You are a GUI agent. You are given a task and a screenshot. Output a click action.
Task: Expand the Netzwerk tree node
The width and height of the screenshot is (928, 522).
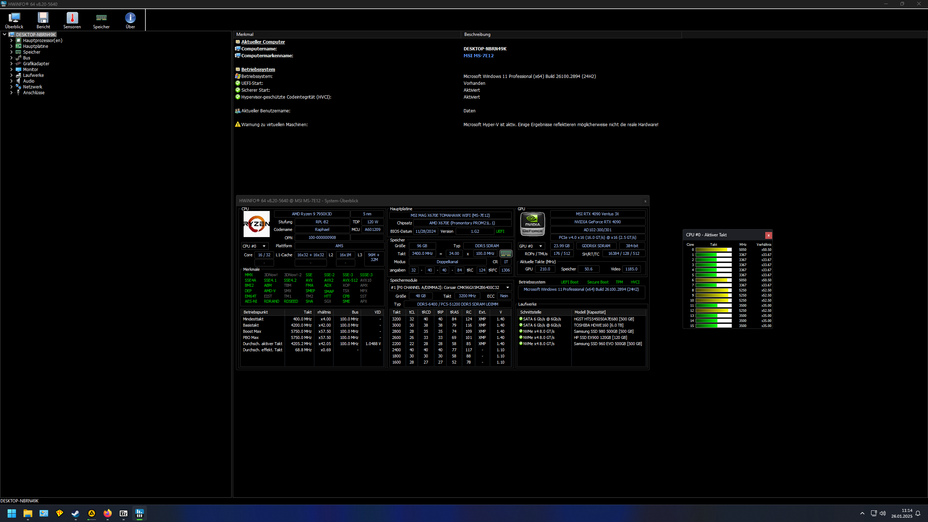11,87
